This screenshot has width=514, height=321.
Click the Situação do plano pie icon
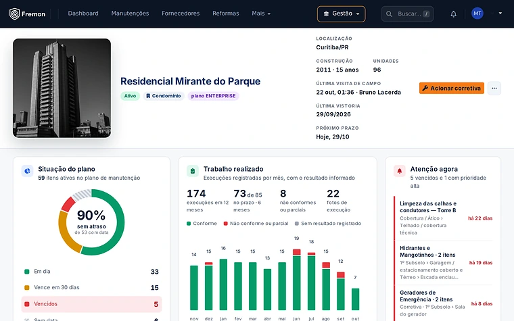point(27,171)
